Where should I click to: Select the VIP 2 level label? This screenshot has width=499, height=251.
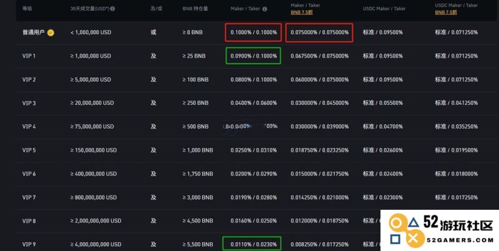[x=29, y=79]
